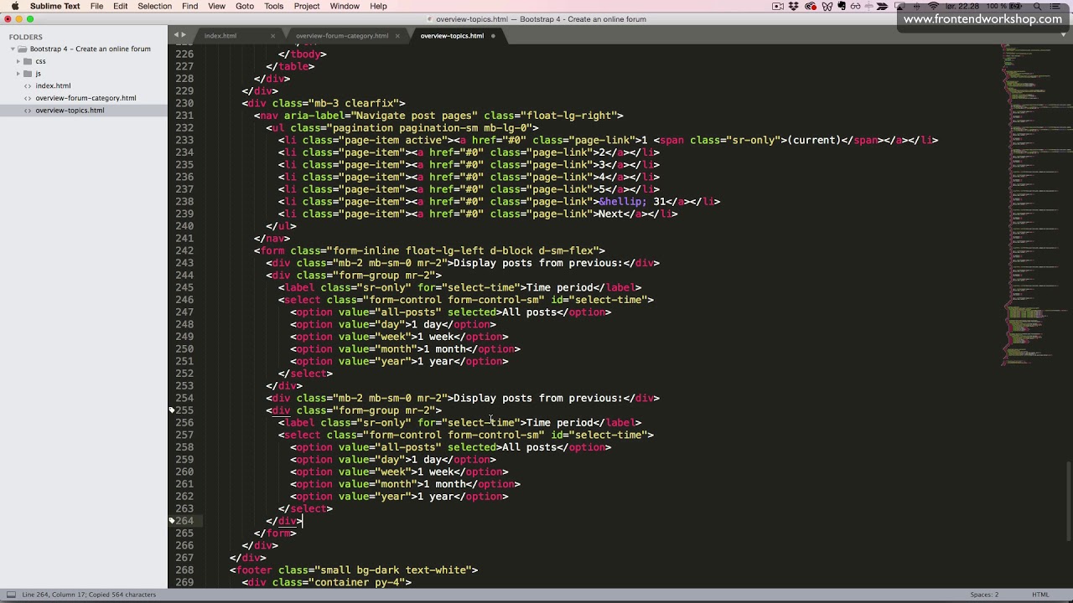
Task: Open the Spaces: 2 indentation setting
Action: tap(984, 595)
